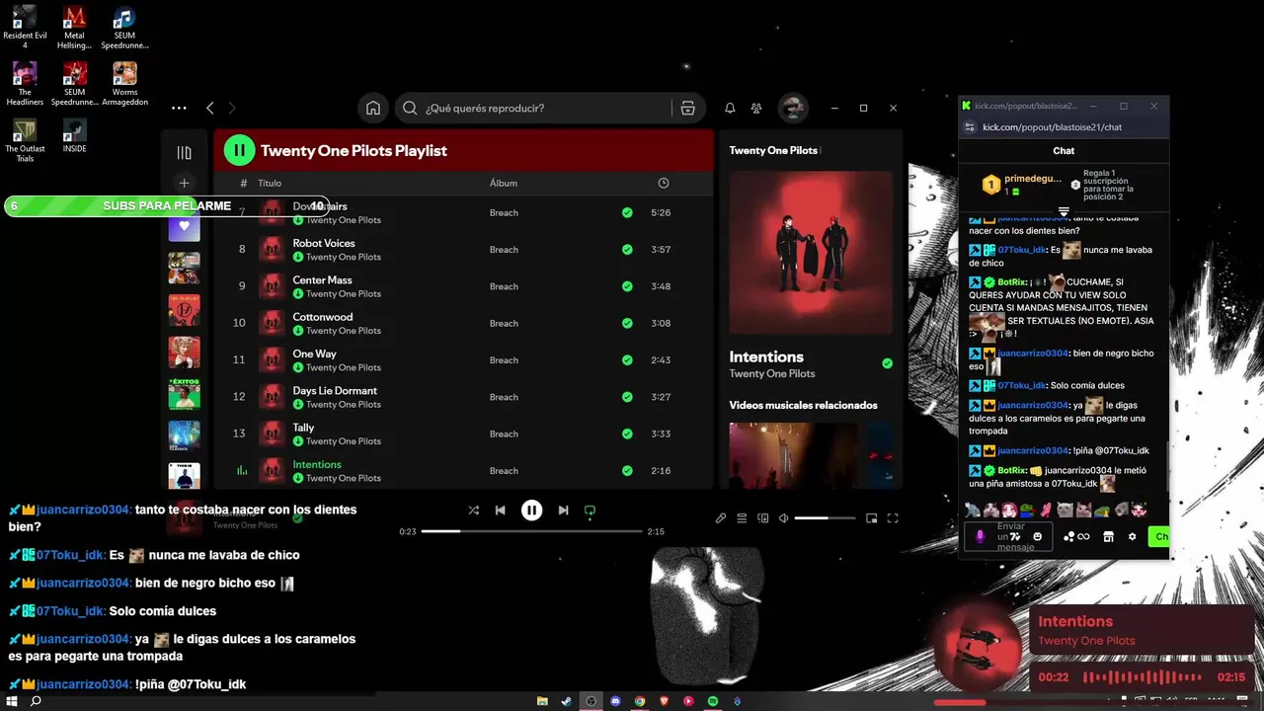This screenshot has width=1264, height=711.
Task: Open Breach album link on Cottonwood row
Action: click(x=504, y=323)
